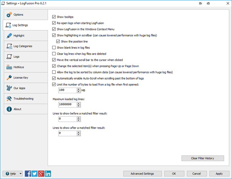The height and width of the screenshot is (179, 232).
Task: Decrease maximum loaded log lines value
Action: point(79,106)
